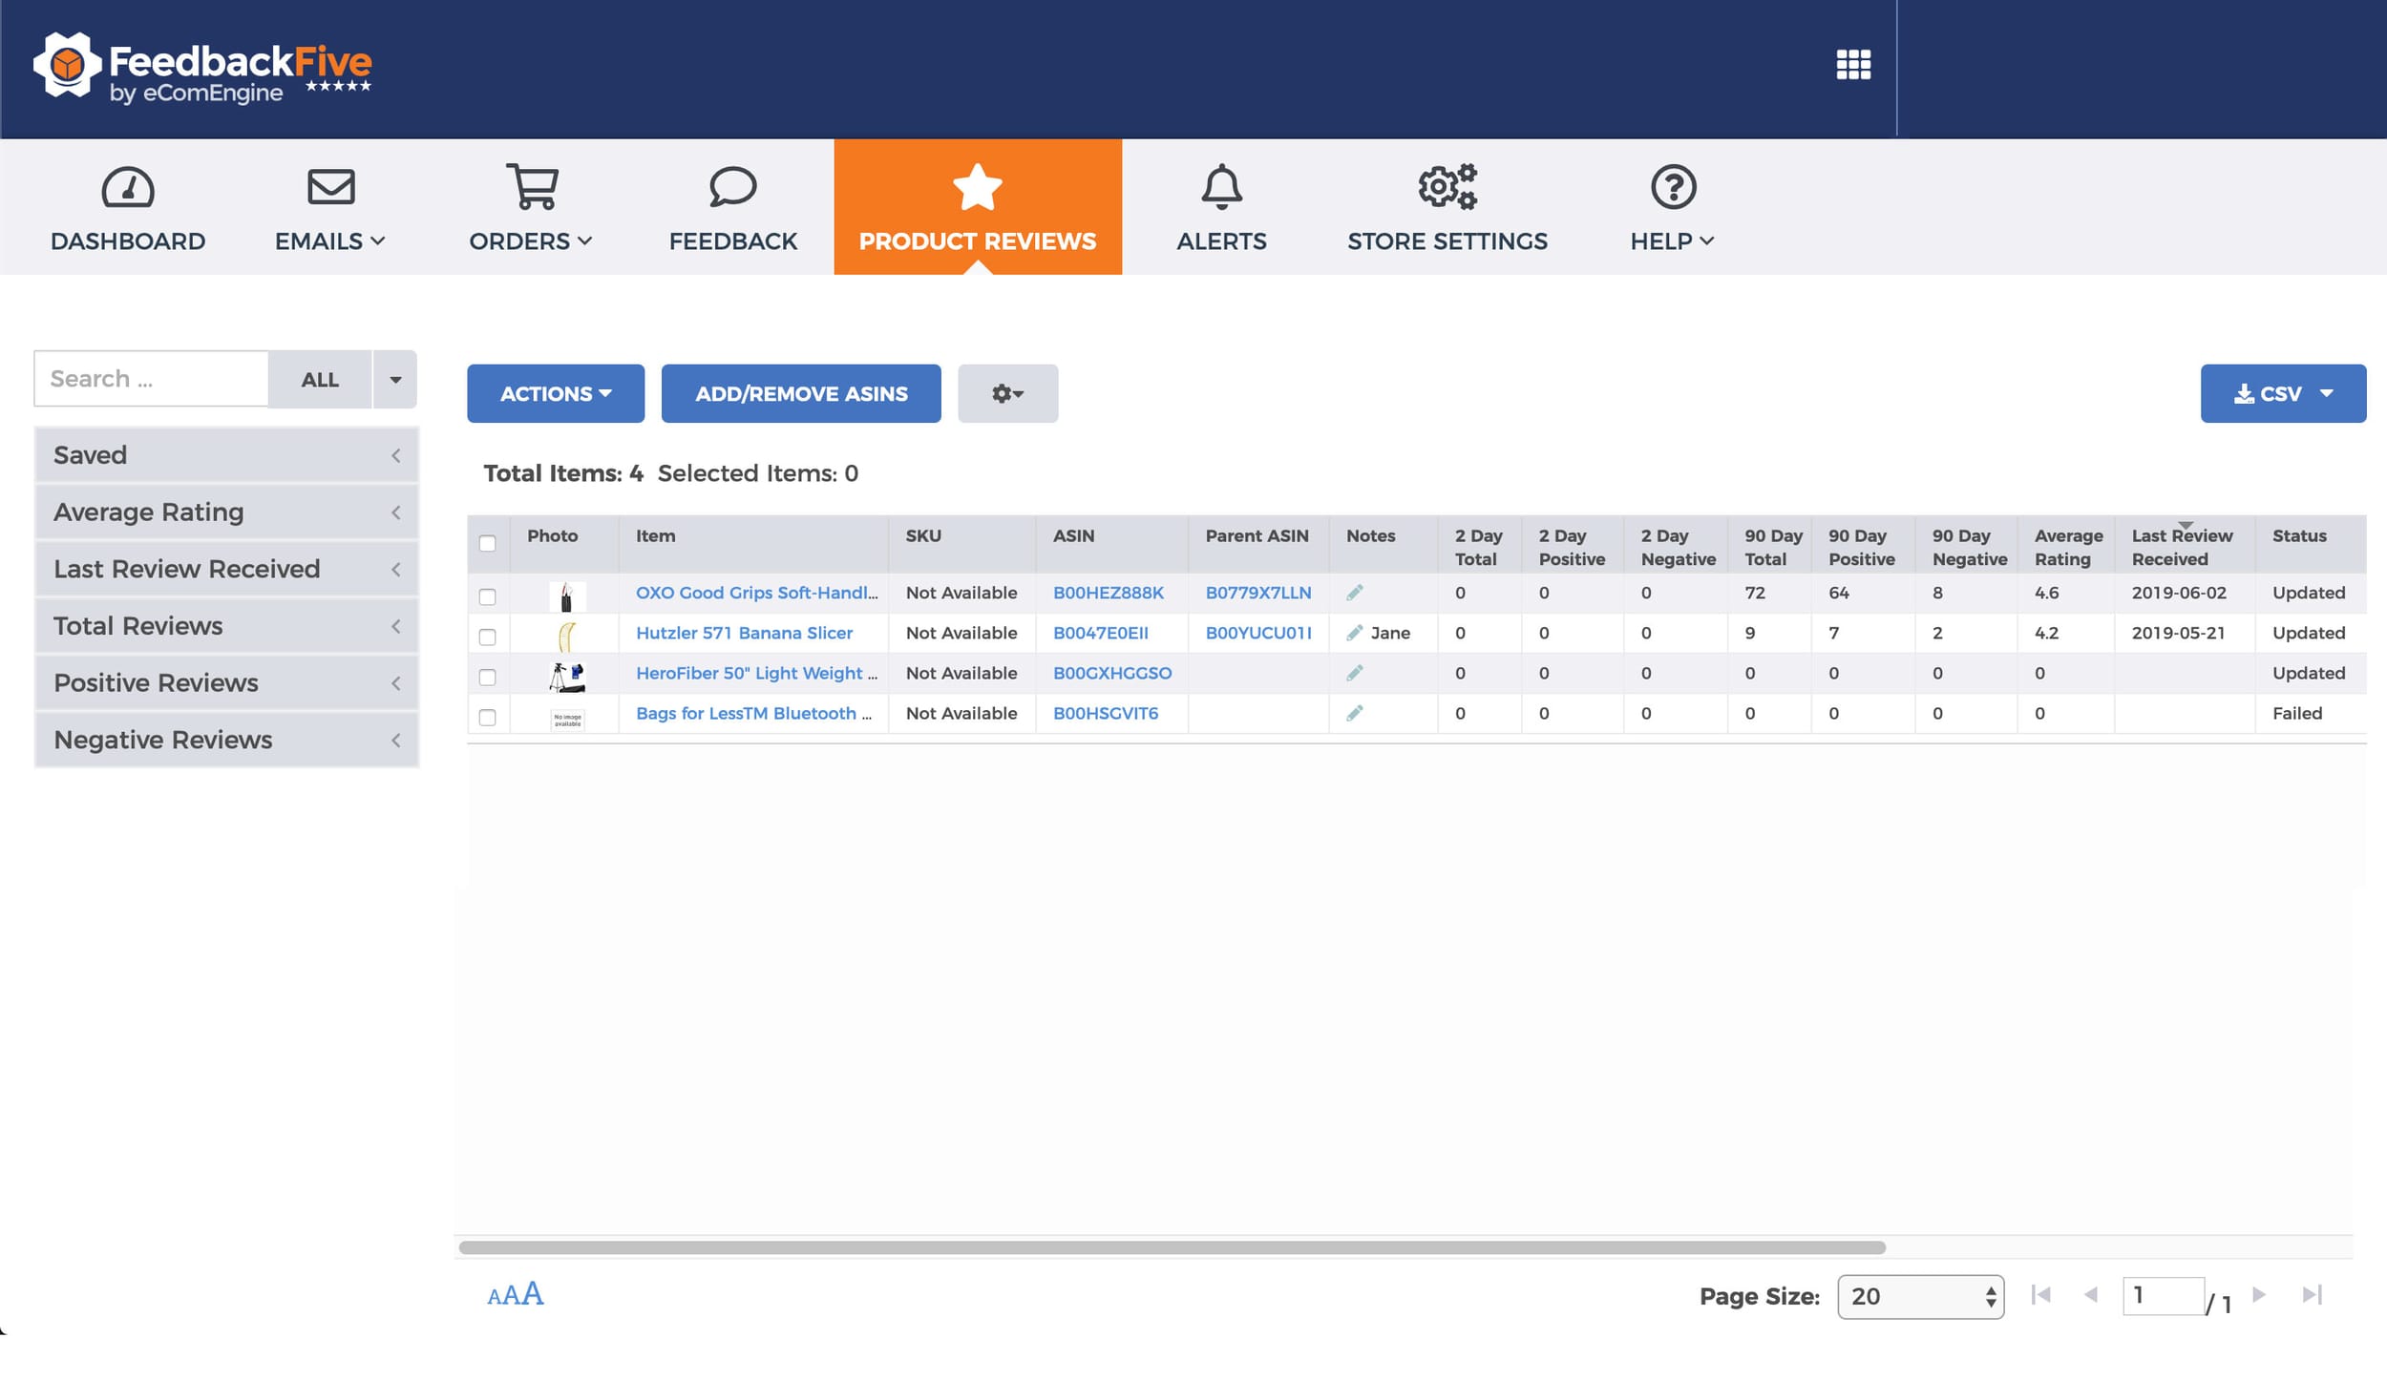Image resolution: width=2387 pixels, height=1380 pixels.
Task: Expand the Positive Reviews filter
Action: [226, 683]
